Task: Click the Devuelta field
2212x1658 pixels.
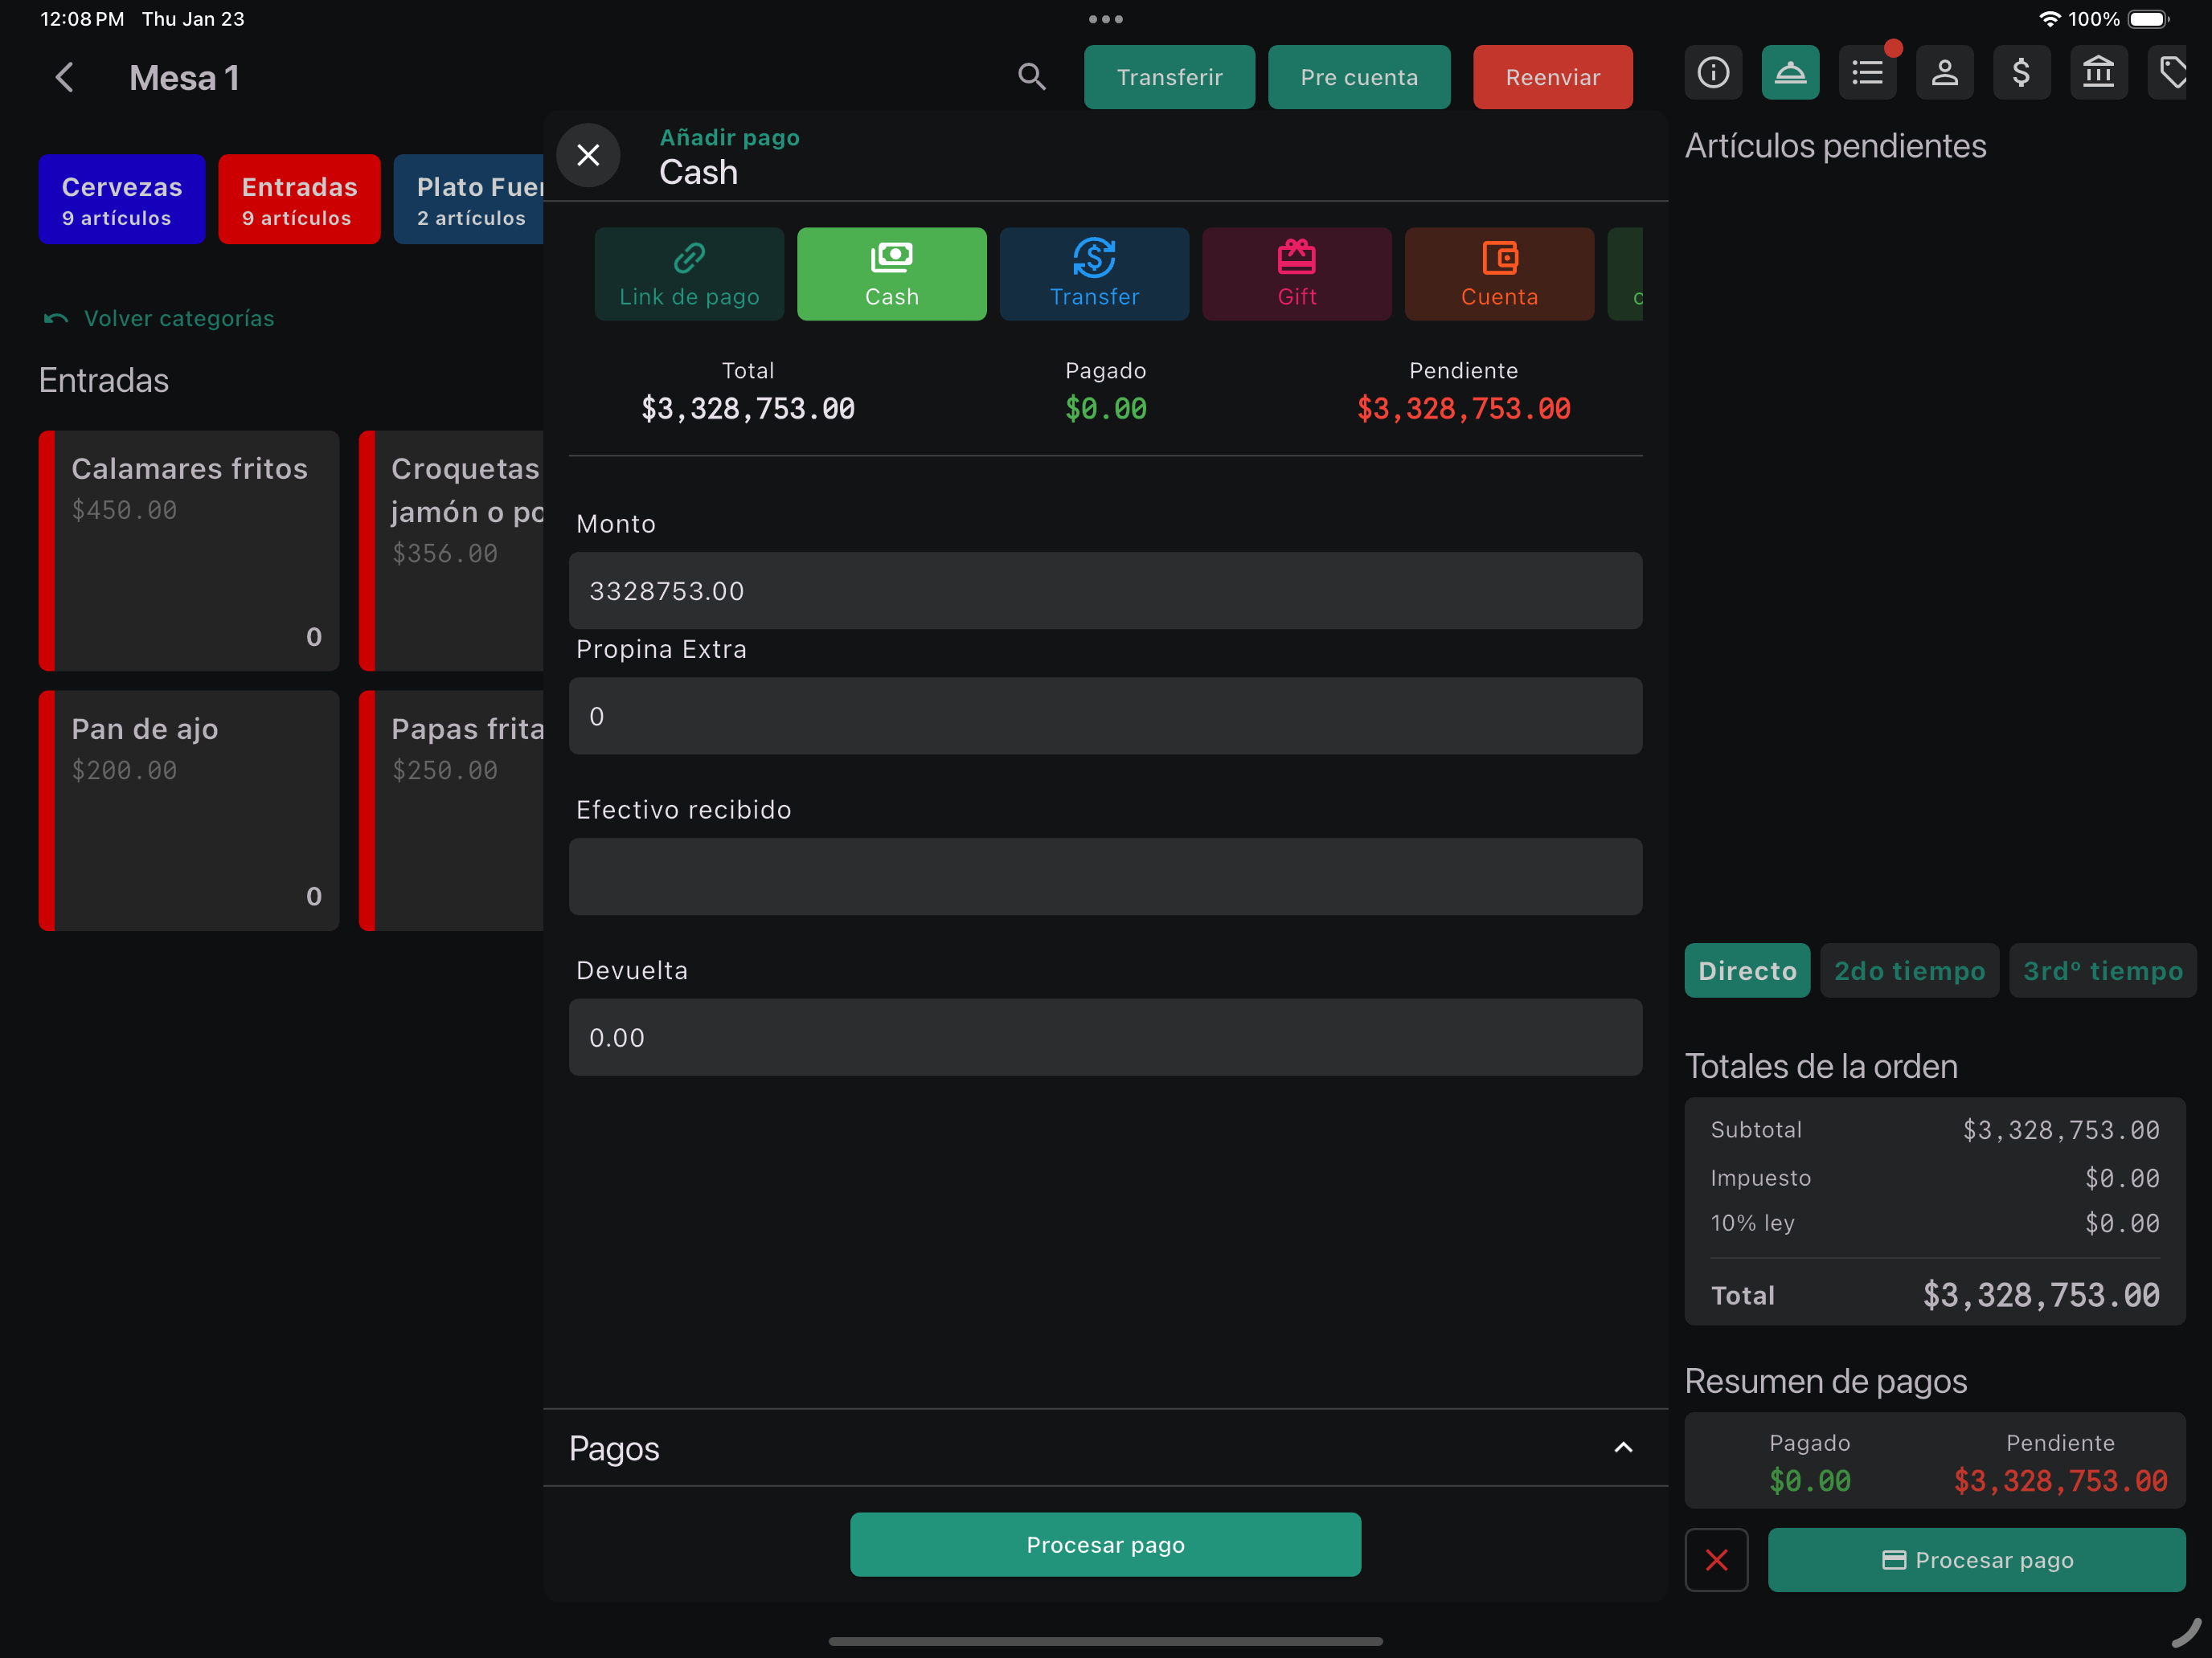Action: pyautogui.click(x=1105, y=1037)
